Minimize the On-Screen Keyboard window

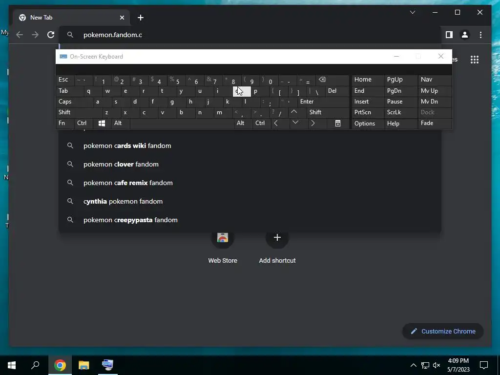[x=396, y=57]
